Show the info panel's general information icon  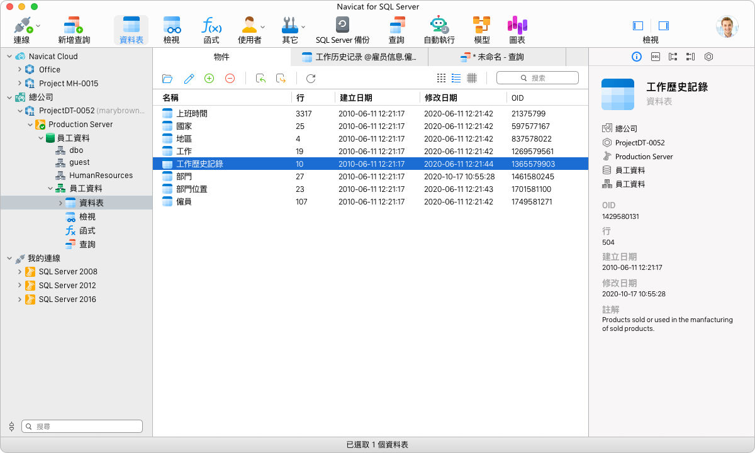click(x=637, y=57)
